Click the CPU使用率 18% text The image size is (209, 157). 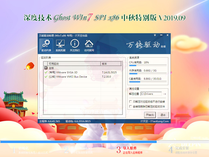point(139,62)
